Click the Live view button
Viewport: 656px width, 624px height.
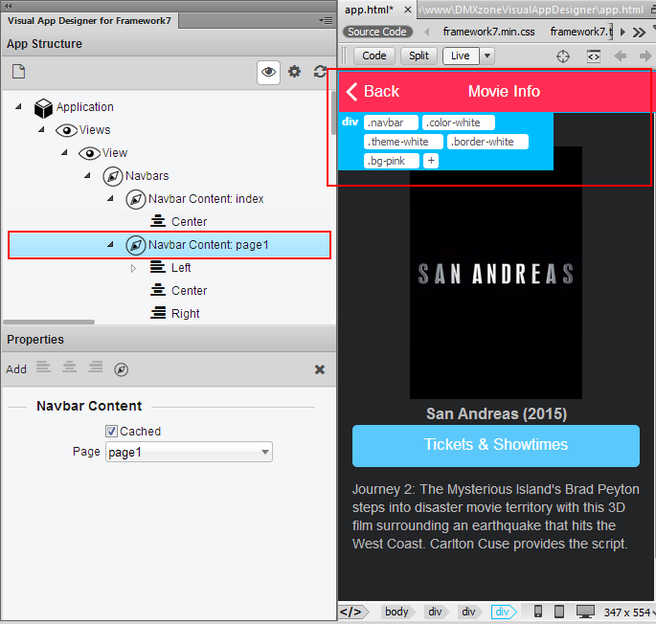[461, 56]
